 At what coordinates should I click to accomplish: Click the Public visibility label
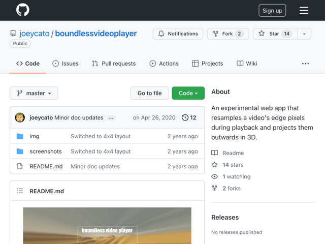(20, 44)
